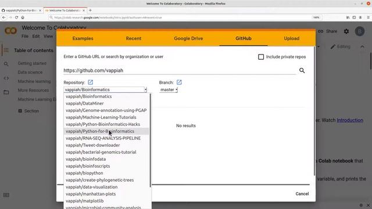
Task: Click the Cancel button
Action: tap(302, 193)
